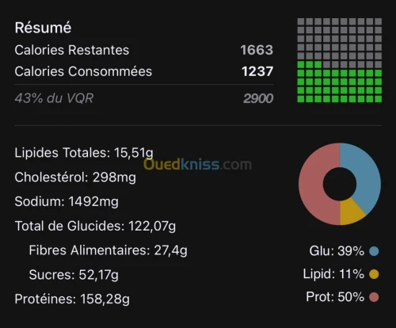Tap the Sucres 52,17g sub-entry

click(x=74, y=275)
